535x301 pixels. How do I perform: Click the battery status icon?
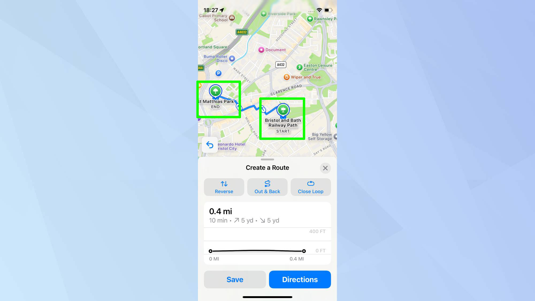click(329, 10)
